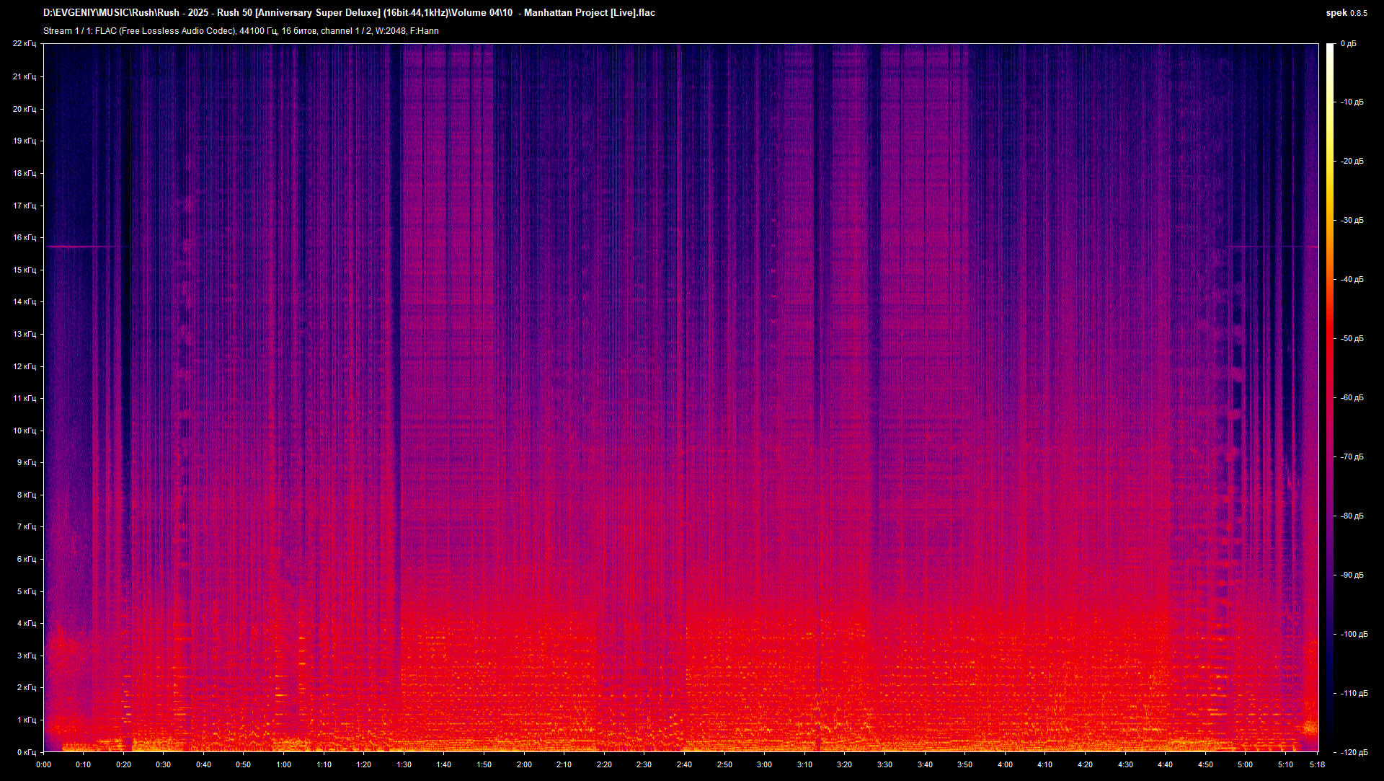This screenshot has width=1384, height=781.
Task: Click the FLAC stream info text line
Action: (241, 31)
